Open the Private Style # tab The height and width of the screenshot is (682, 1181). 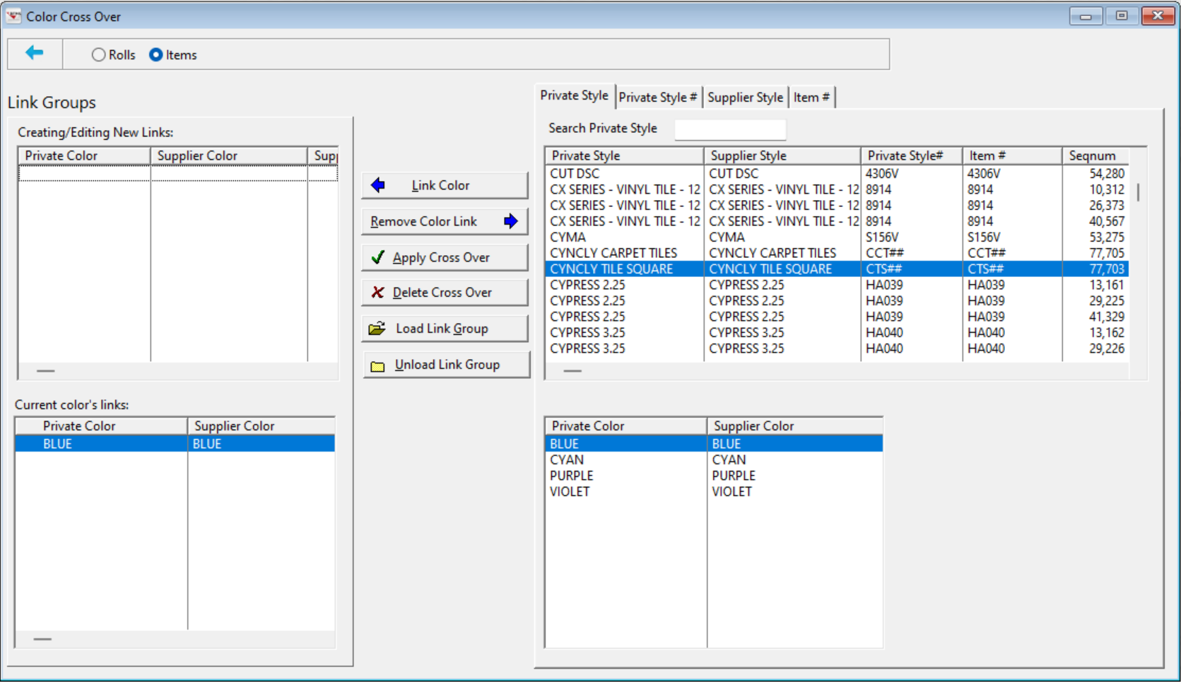coord(657,97)
